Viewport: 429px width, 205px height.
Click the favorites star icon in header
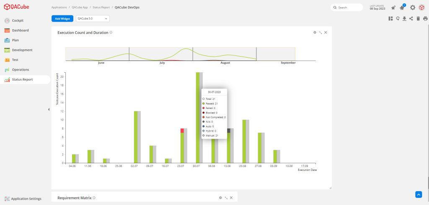[393, 8]
